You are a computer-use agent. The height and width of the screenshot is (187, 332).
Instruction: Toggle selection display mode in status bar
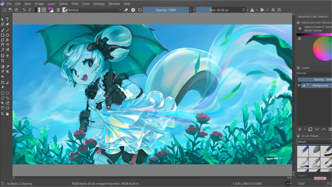3,183
